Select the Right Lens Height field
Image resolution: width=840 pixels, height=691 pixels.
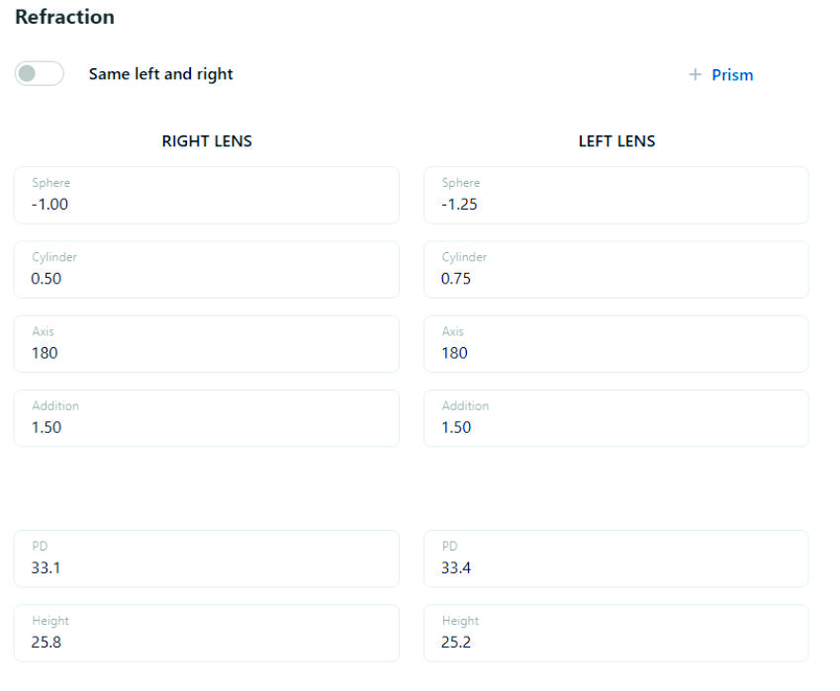pyautogui.click(x=206, y=633)
